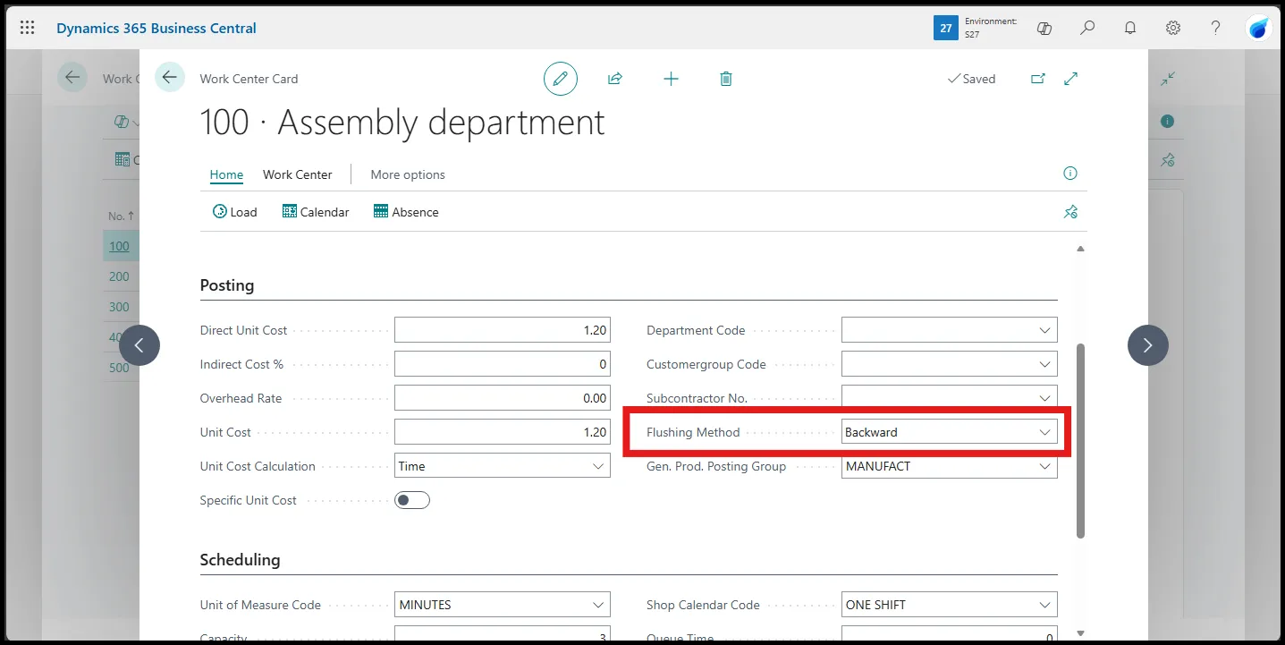
Task: Open the help question mark
Action: [1215, 28]
